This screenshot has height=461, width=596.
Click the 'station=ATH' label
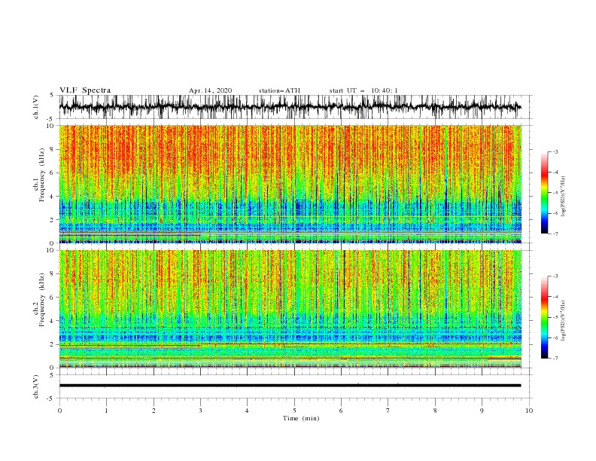pyautogui.click(x=279, y=90)
